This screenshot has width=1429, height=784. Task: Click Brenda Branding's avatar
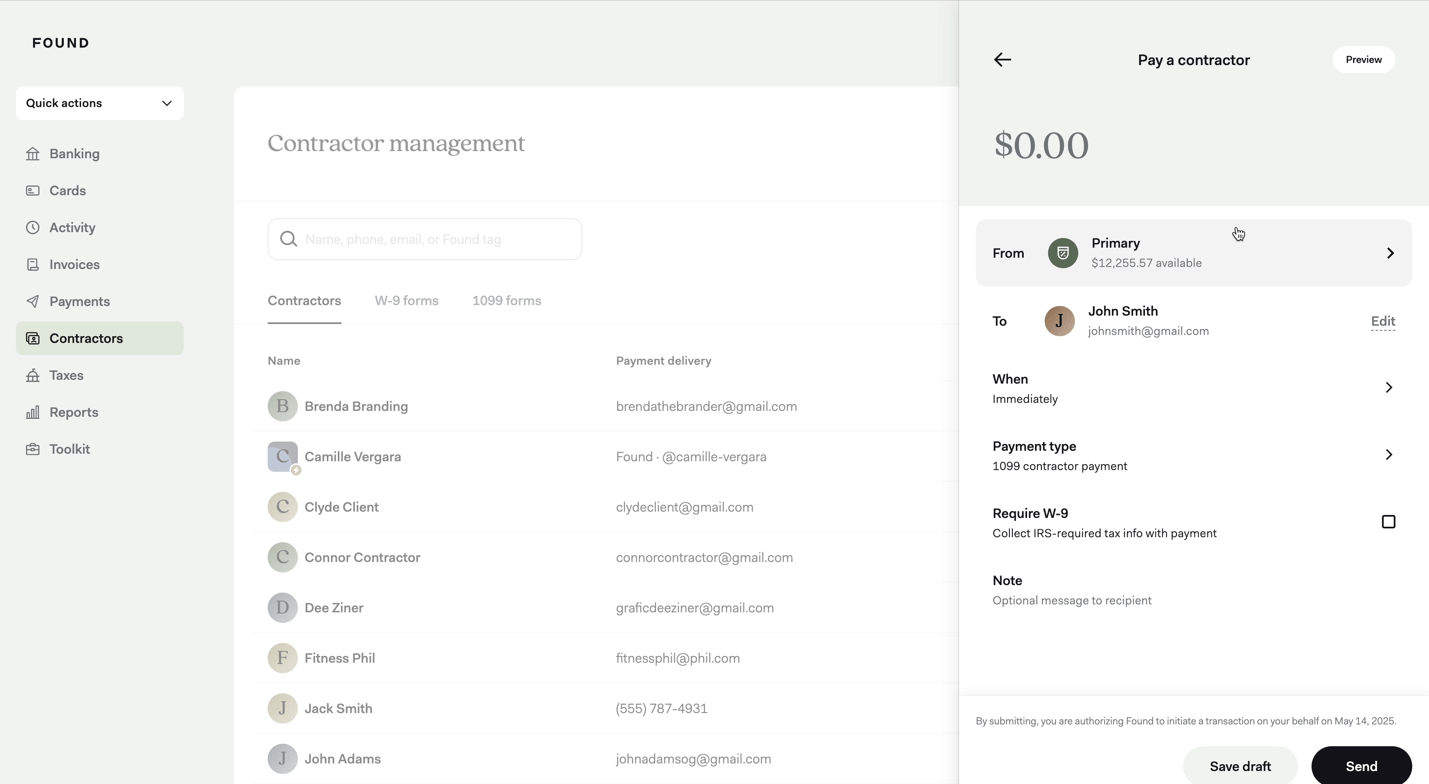tap(282, 406)
